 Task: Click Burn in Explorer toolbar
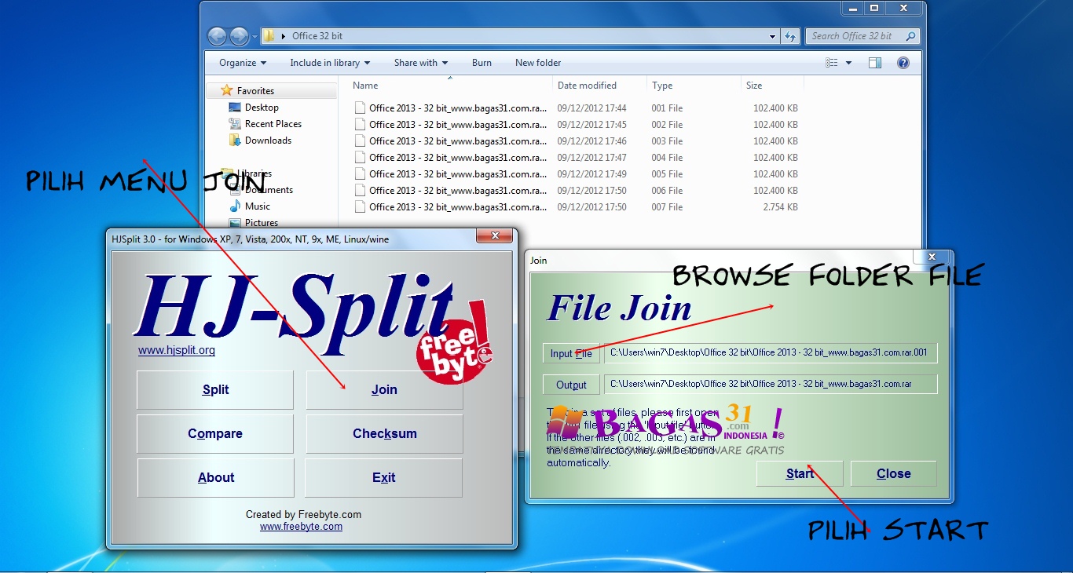(x=482, y=63)
